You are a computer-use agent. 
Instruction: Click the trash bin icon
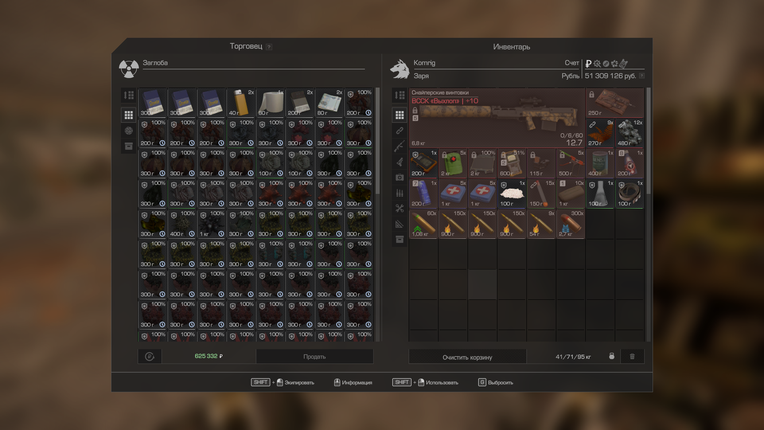pos(632,356)
